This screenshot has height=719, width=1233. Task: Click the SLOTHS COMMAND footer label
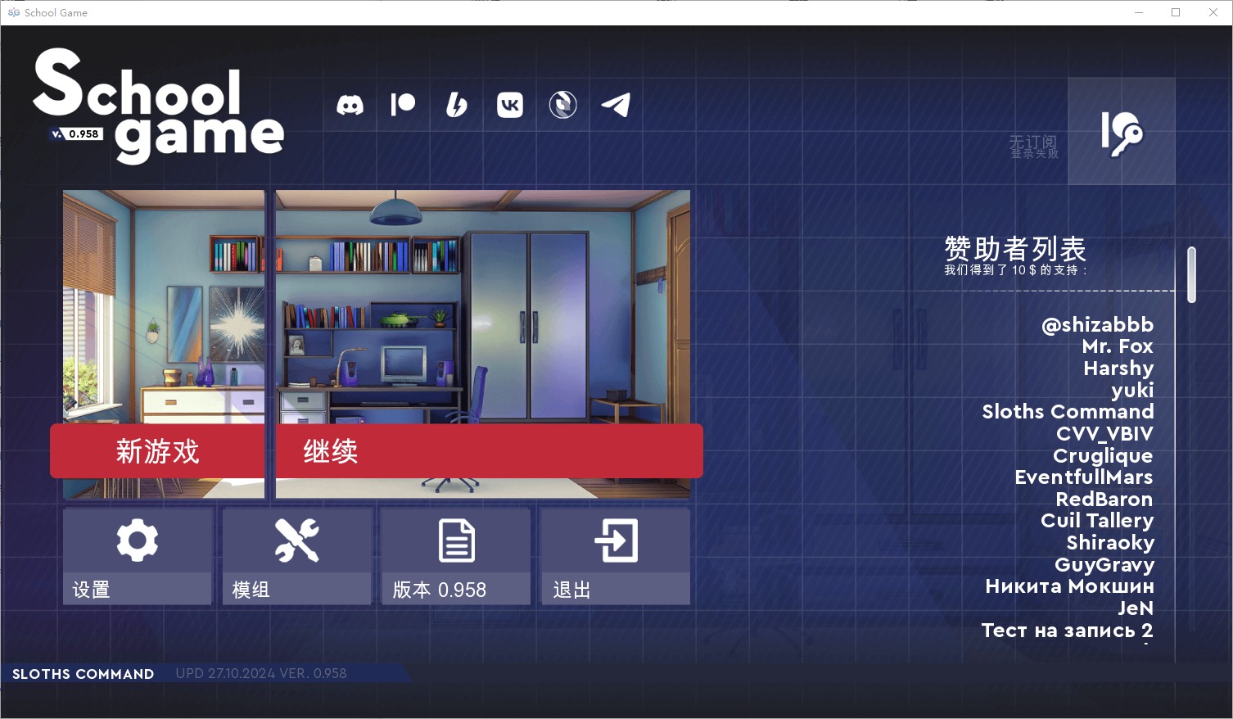pyautogui.click(x=83, y=674)
